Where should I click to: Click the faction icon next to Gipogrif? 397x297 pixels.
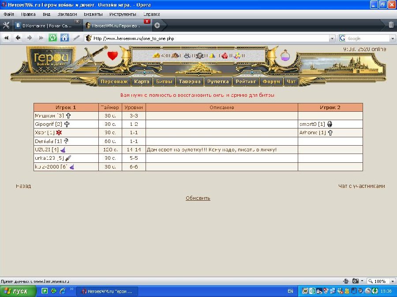tap(67, 124)
